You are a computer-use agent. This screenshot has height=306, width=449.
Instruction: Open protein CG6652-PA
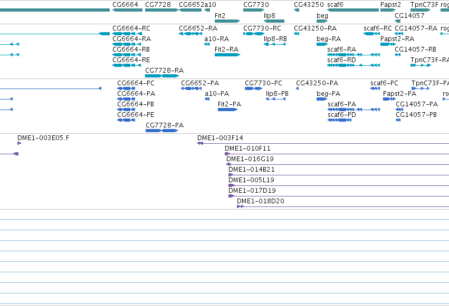tap(200, 83)
